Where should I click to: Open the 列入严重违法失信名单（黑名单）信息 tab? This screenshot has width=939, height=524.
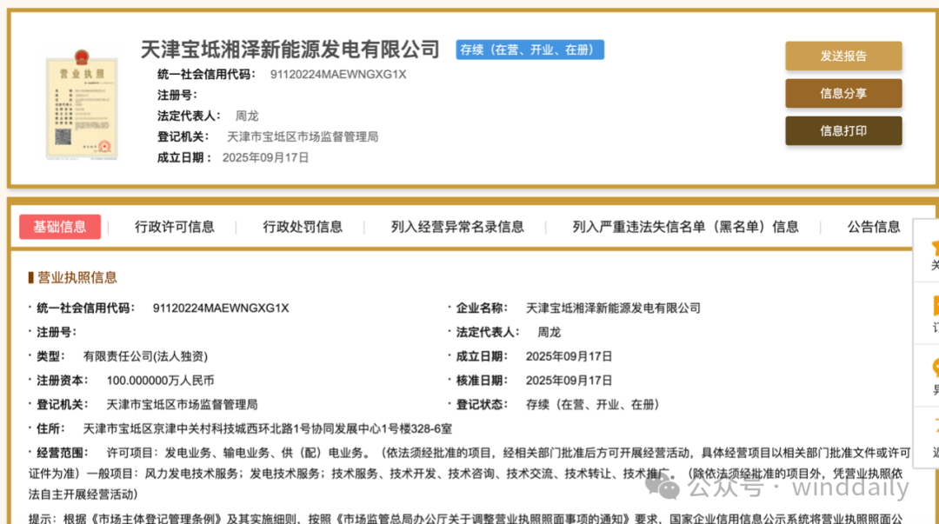click(685, 227)
